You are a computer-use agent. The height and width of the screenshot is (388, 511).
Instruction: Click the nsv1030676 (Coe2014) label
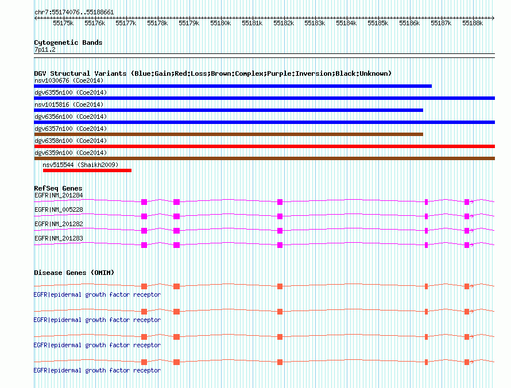[69, 80]
